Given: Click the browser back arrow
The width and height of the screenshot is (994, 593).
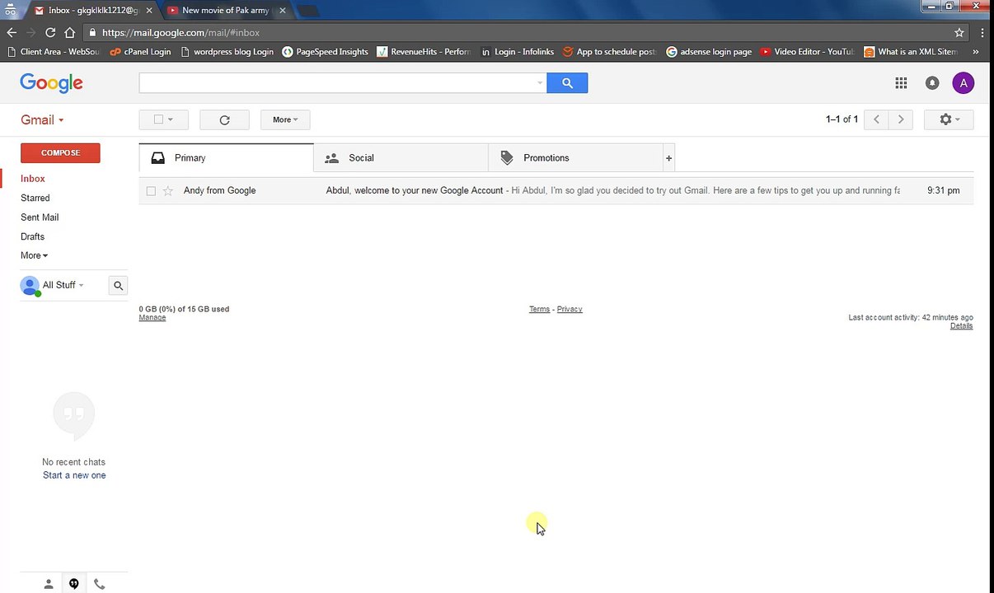Looking at the screenshot, I should tap(12, 32).
